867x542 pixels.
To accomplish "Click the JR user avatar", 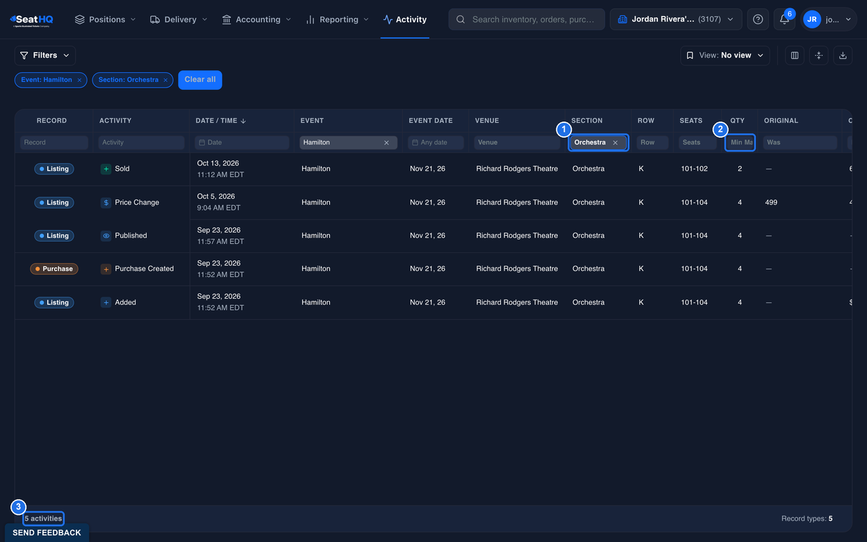I will pos(811,19).
